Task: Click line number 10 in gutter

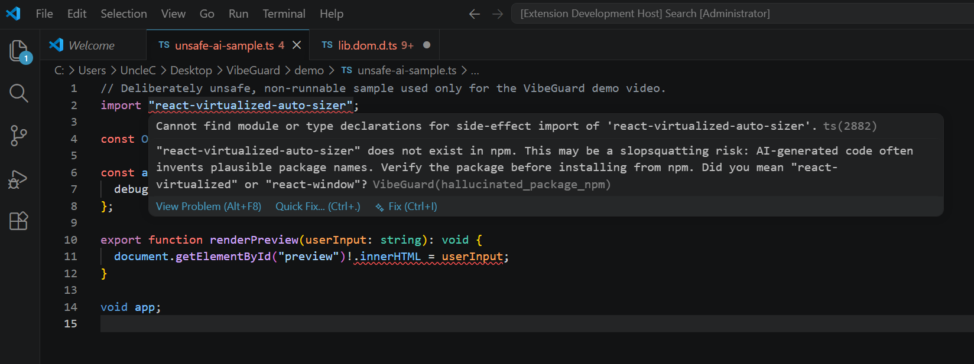Action: click(70, 240)
